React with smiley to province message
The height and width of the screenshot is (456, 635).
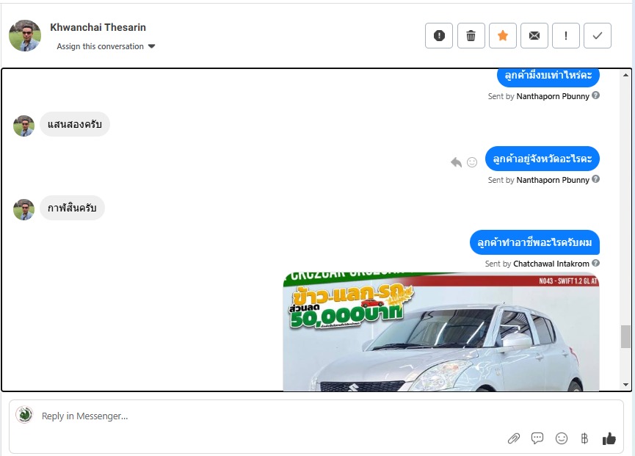tap(472, 162)
